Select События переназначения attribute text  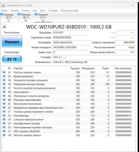click(x=29, y=120)
